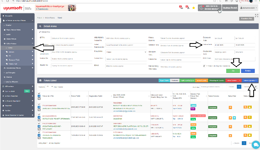Viewport: 260px width, 150px height.
Task: Click the magnifier detail icon in first invoice row
Action: [245, 107]
